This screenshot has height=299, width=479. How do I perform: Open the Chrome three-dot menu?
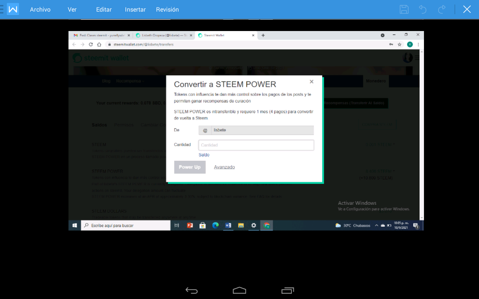[x=418, y=44]
